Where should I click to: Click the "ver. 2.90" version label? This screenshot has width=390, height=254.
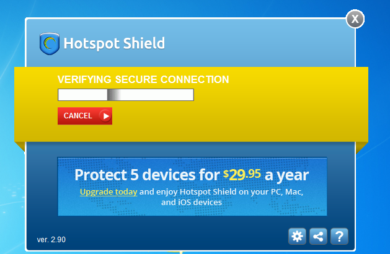(x=51, y=239)
